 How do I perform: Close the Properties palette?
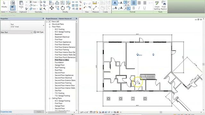pos(43,19)
